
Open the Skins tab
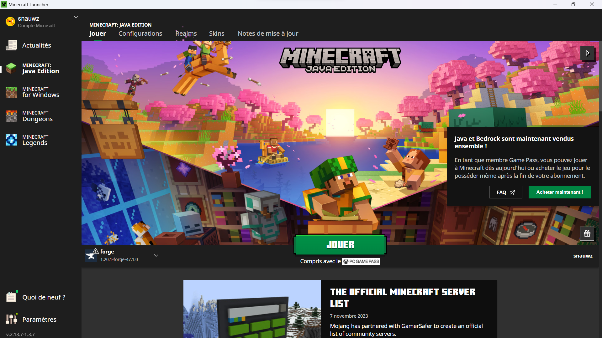[x=217, y=33]
